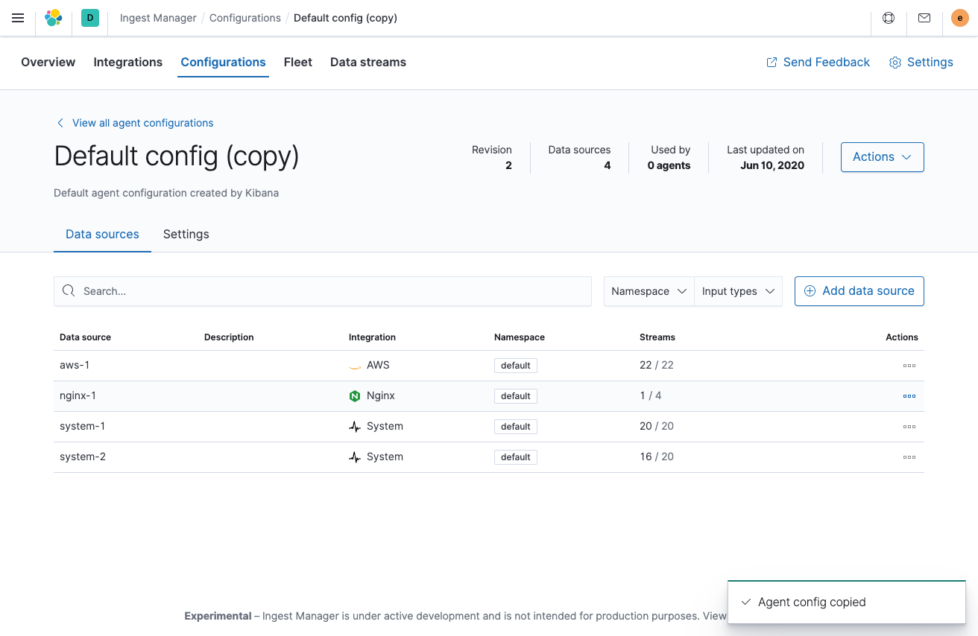Click the Send Feedback external link icon
Screen dimensions: 978x636
tap(772, 63)
